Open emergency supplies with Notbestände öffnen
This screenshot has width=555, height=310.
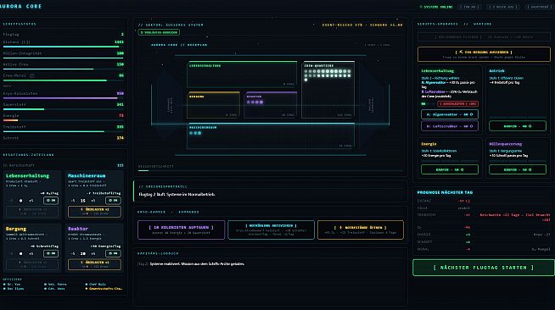tap(361, 230)
